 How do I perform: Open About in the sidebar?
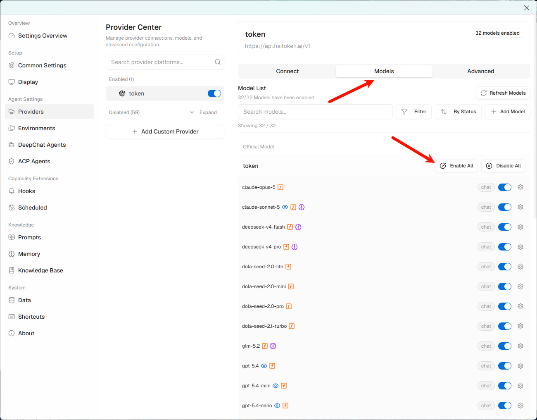click(x=49, y=333)
